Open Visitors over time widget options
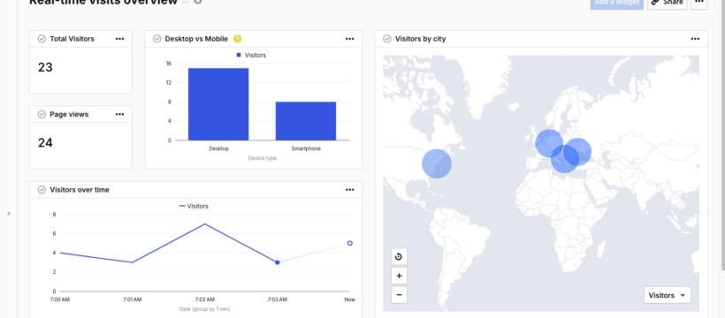Viewport: 725px width, 318px height. tap(349, 190)
